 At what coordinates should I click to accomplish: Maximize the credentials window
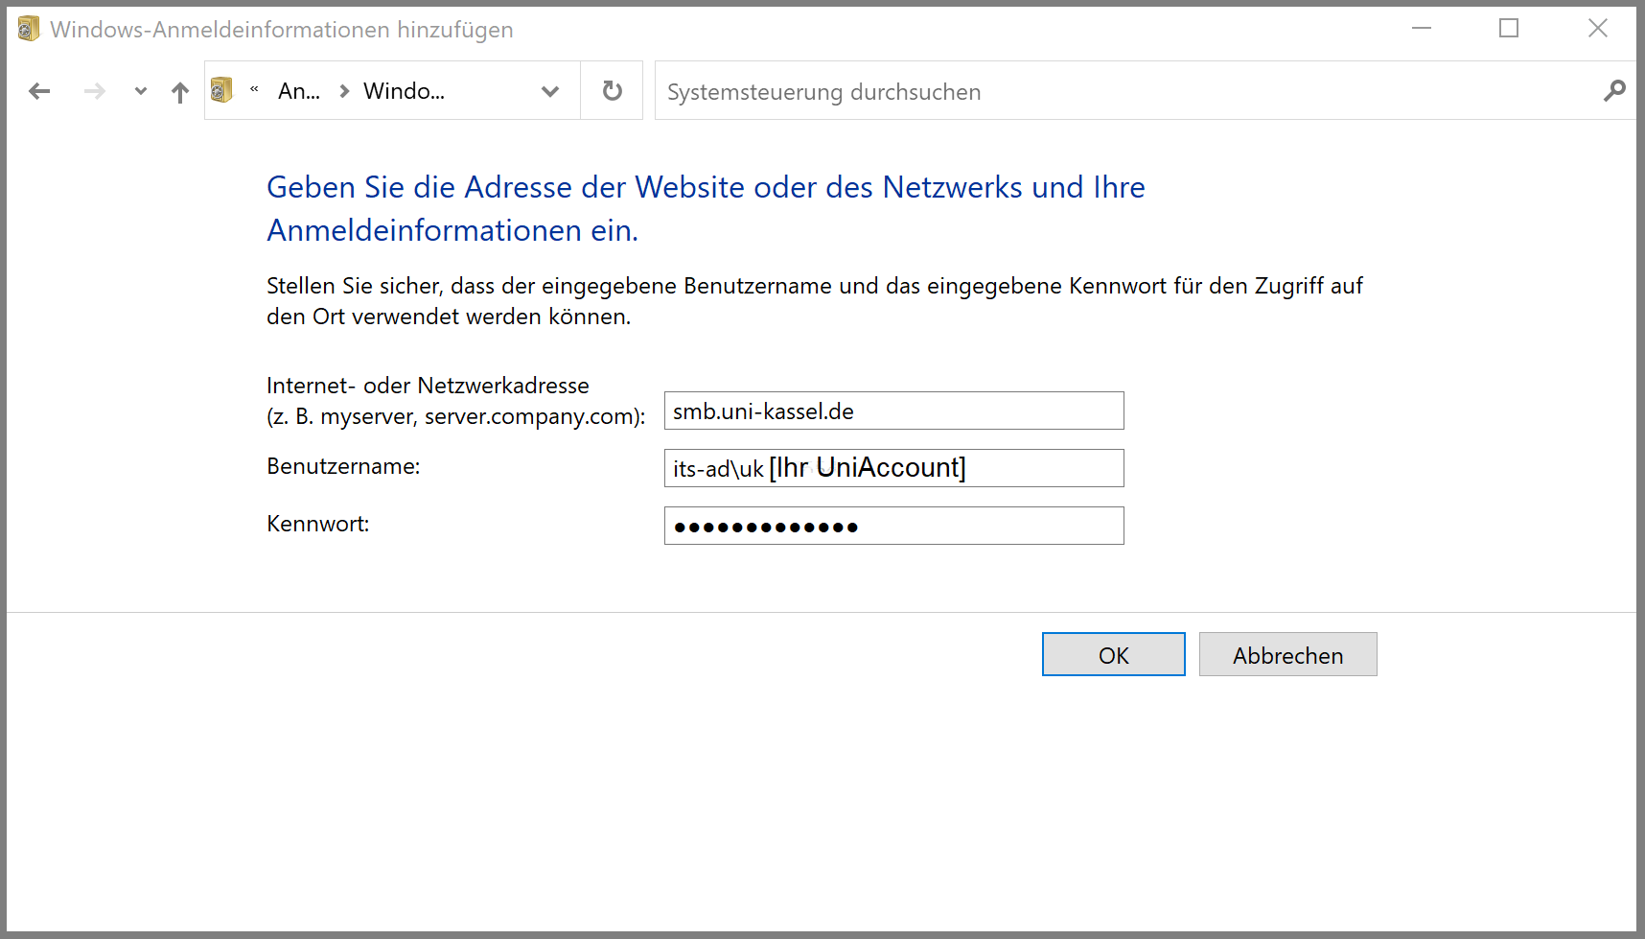(x=1509, y=29)
